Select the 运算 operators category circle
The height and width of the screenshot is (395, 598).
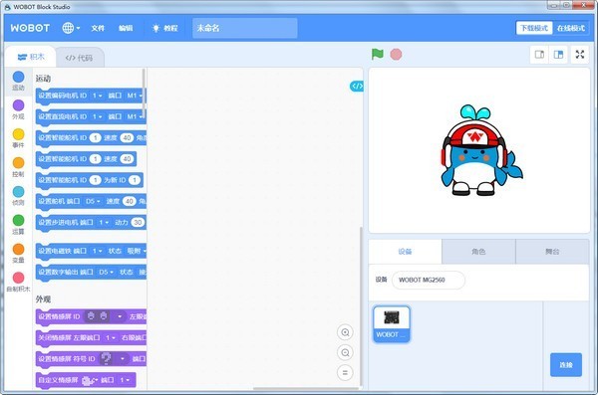pos(18,220)
